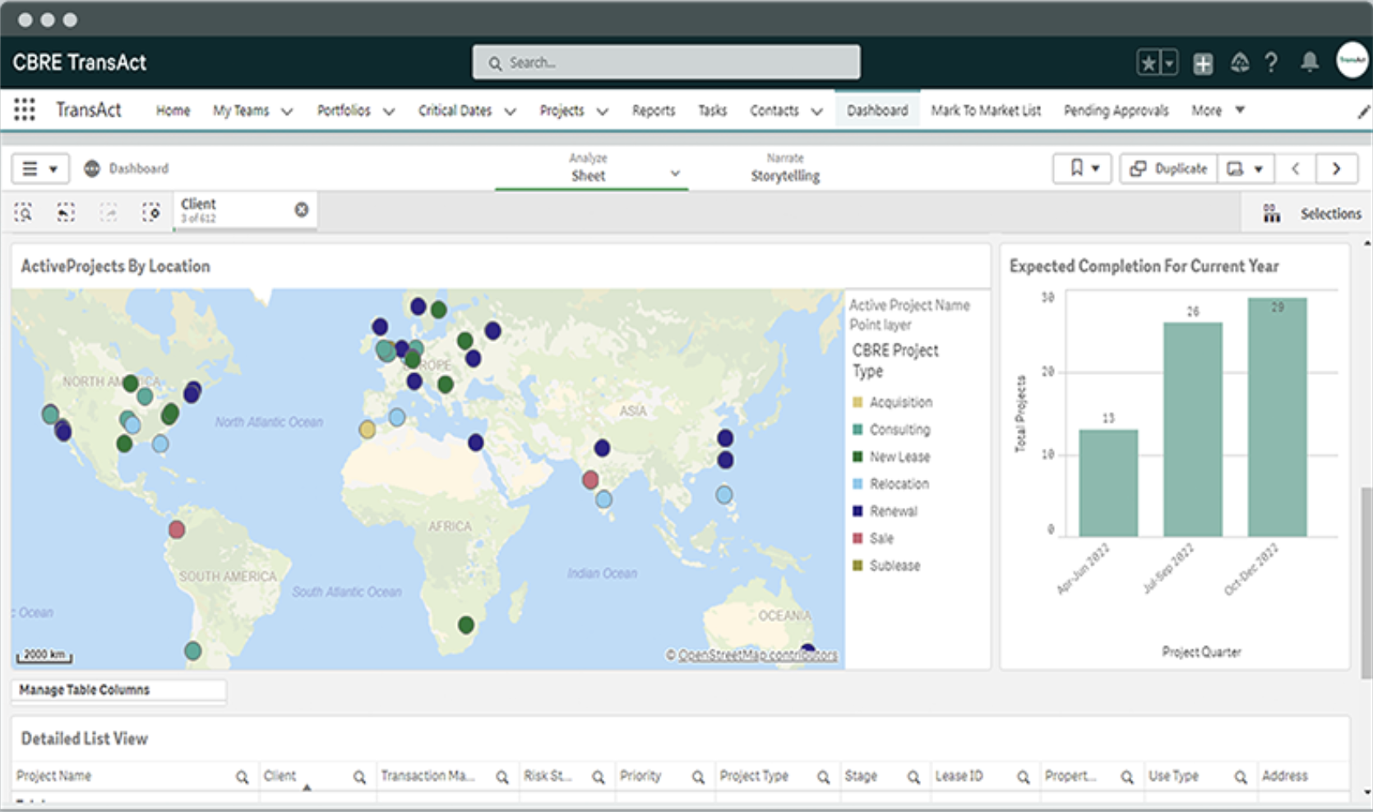Step back in selections

point(66,213)
